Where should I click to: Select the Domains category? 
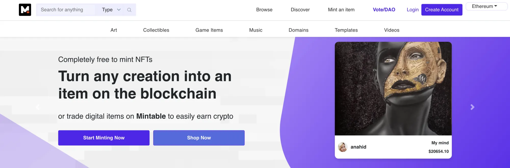coord(298,30)
